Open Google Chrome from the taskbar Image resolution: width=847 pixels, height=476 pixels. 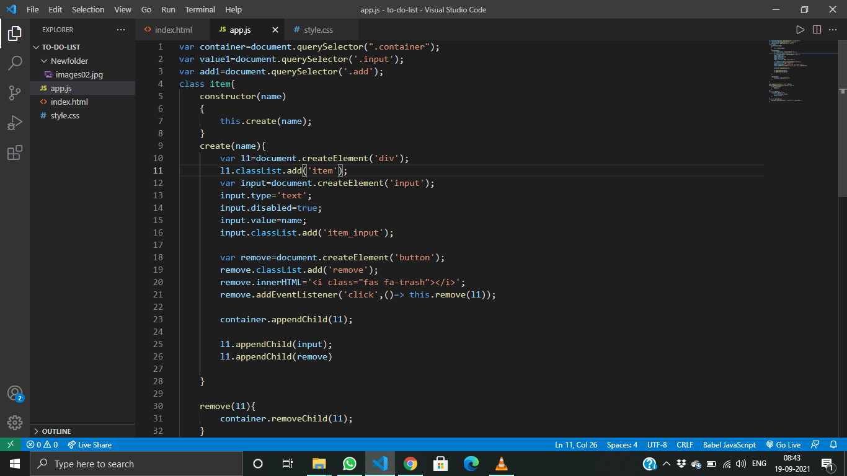point(410,464)
